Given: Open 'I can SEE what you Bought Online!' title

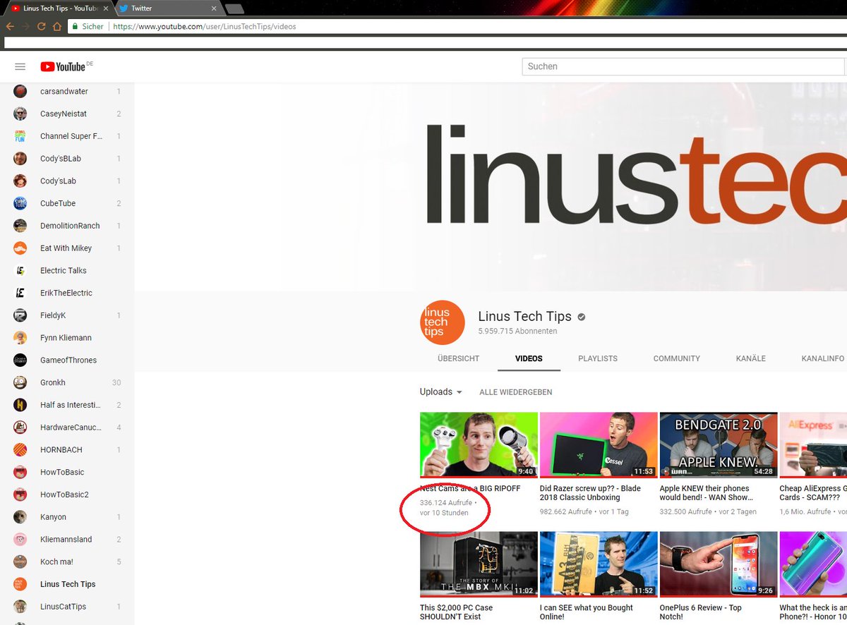Looking at the screenshot, I should point(587,612).
